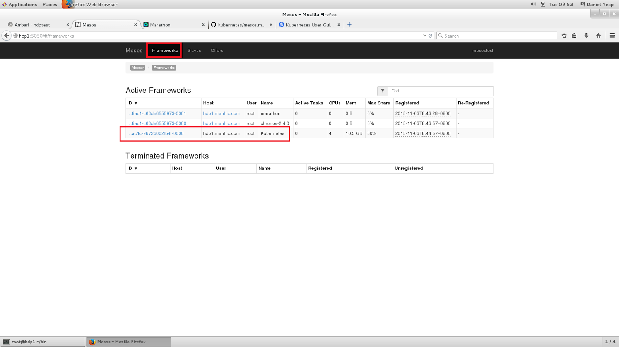Sort by Active Tasks column header
The image size is (619, 347).
(309, 103)
